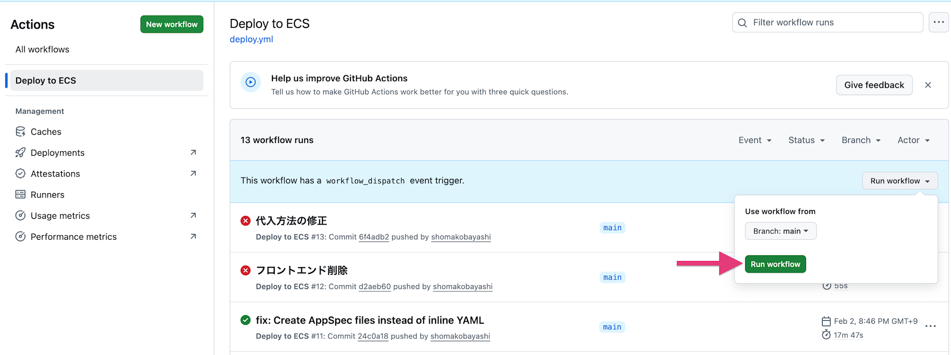
Task: Click the Performance metrics gauge icon
Action: point(20,236)
